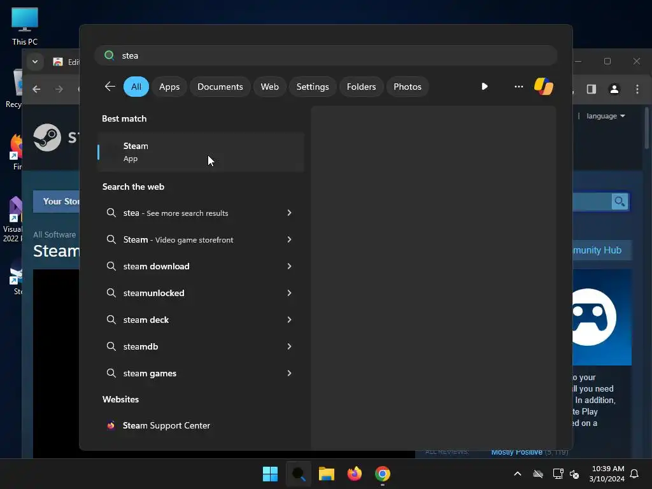Select 'Steam - Video game storefront' web result
This screenshot has width=652, height=489.
(x=200, y=239)
